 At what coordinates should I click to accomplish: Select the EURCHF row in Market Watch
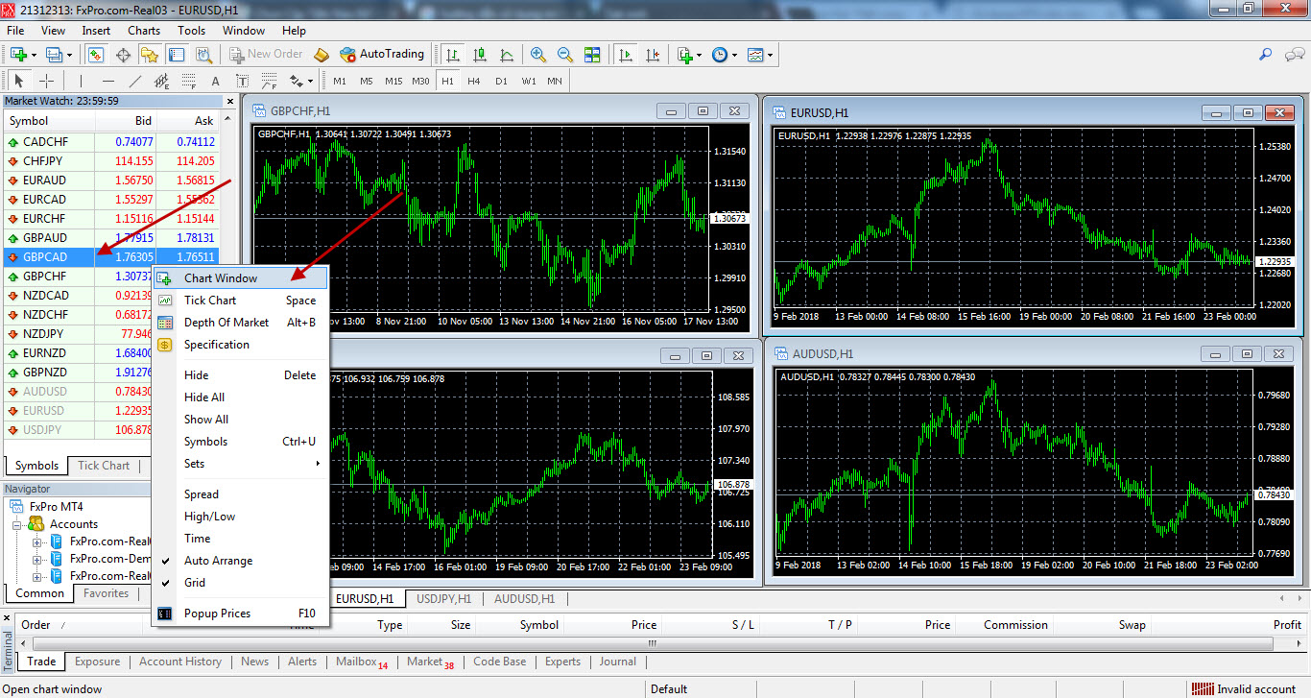pyautogui.click(x=110, y=219)
